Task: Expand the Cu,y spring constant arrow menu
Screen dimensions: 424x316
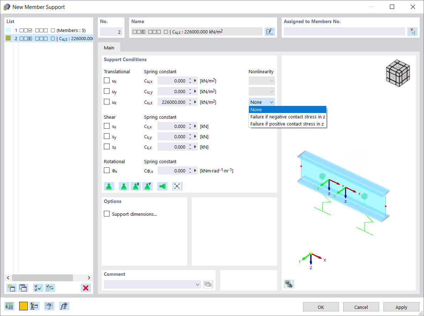Action: [195, 91]
